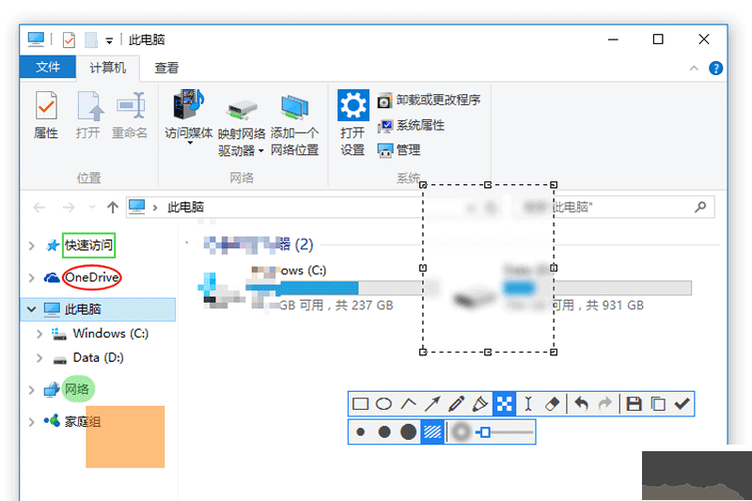Expand the 网络 tree node
Screen dimensions: 752x501
(32, 390)
